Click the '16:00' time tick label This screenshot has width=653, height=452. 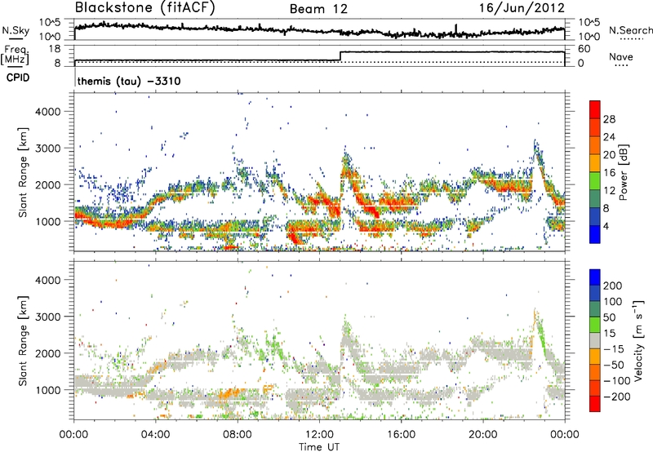coord(401,435)
